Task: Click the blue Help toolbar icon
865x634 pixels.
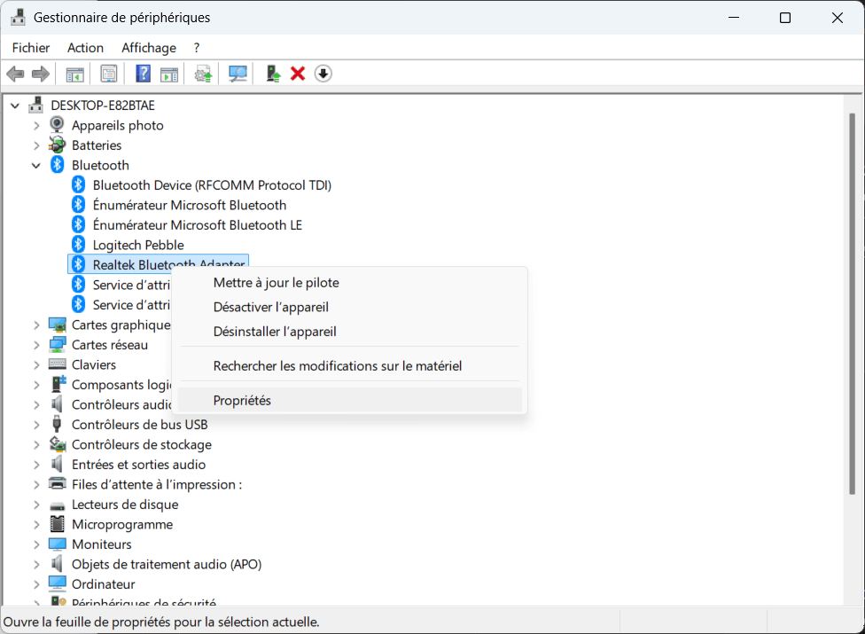Action: [143, 74]
